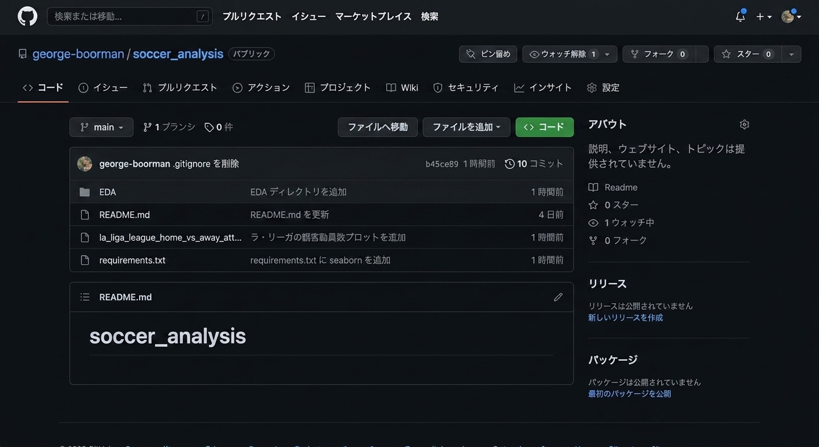Switch to the セキュリティ tab
Screen dimensions: 819x447
(466, 87)
